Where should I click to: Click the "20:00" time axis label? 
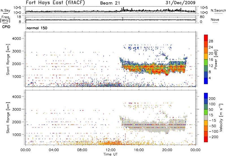point(167,150)
